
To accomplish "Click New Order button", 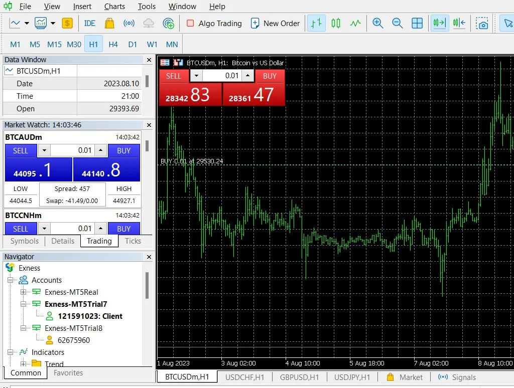I will [275, 23].
